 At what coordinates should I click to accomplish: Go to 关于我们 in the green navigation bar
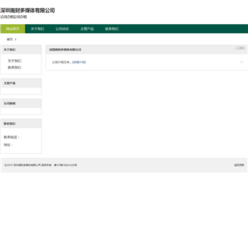(37, 29)
